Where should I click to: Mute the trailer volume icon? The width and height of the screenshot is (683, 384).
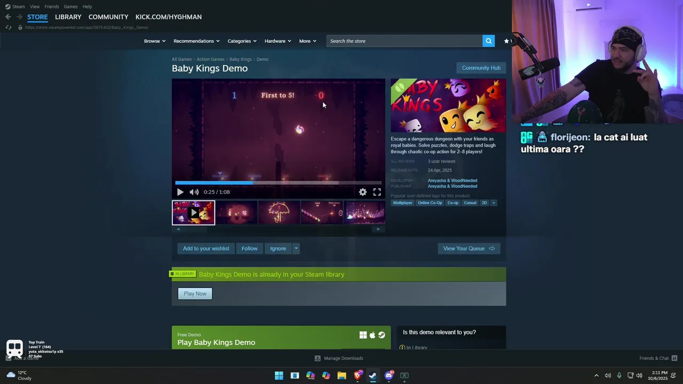[194, 192]
